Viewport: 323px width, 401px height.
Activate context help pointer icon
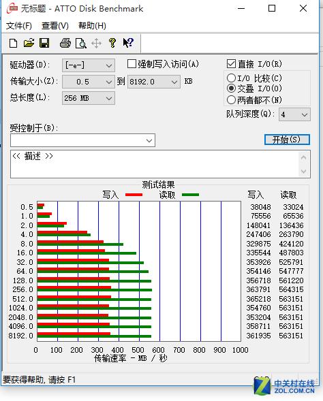tap(128, 42)
